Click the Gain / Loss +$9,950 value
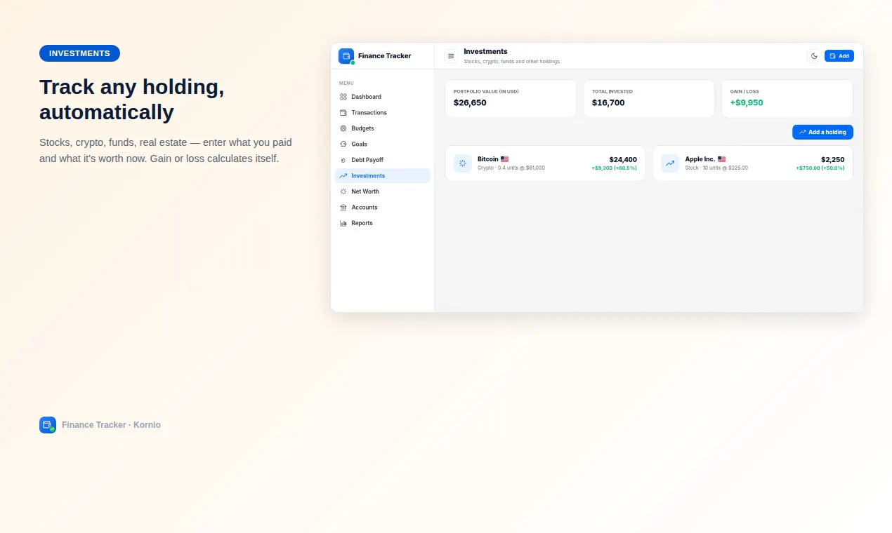892x533 pixels. [x=747, y=102]
